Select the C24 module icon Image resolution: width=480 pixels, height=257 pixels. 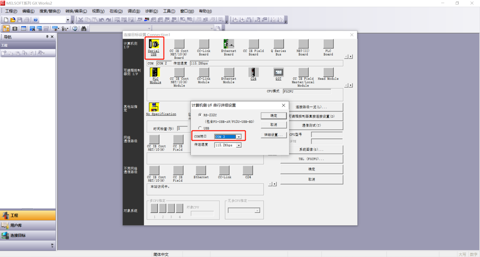coord(253,72)
